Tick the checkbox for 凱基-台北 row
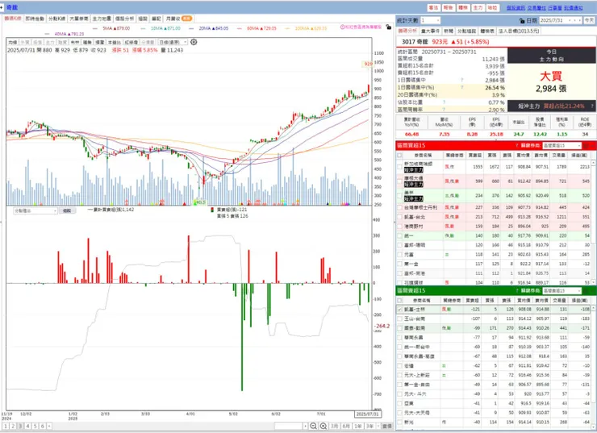This screenshot has height=433, width=597. coord(399,217)
